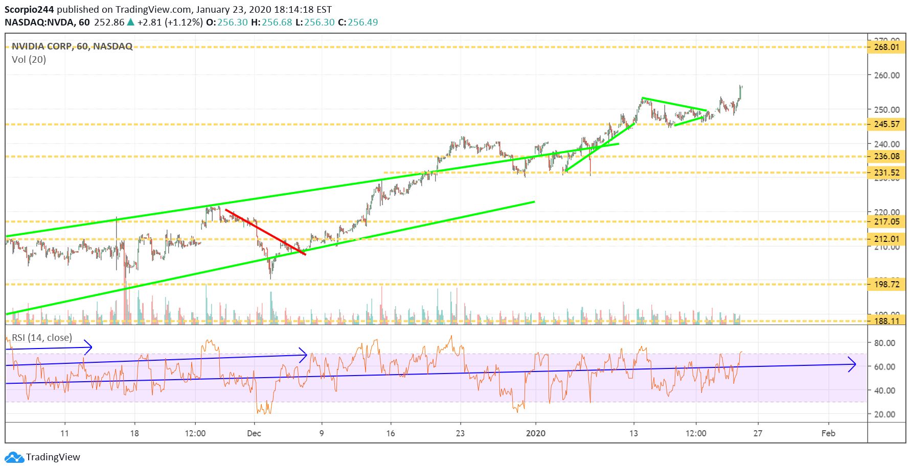This screenshot has height=471, width=911.
Task: Click the 231.52 price level label
Action: [886, 172]
